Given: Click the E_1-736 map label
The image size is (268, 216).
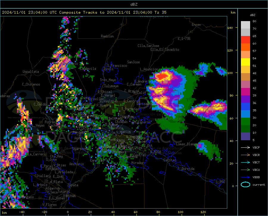Looking at the screenshot, I should (184, 39).
